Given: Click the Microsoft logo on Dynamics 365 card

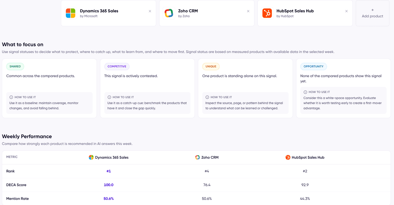Looking at the screenshot, I should point(71,13).
